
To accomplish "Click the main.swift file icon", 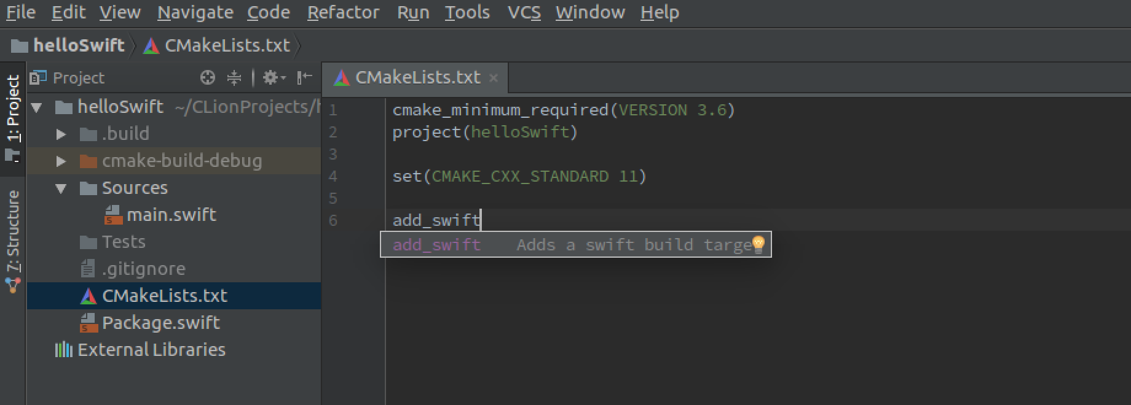I will 113,215.
